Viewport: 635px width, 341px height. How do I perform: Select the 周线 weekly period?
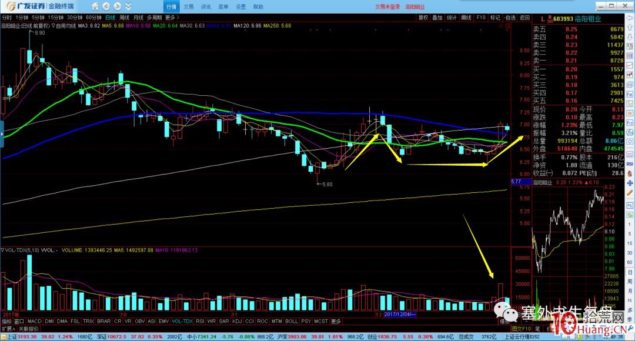tap(124, 18)
